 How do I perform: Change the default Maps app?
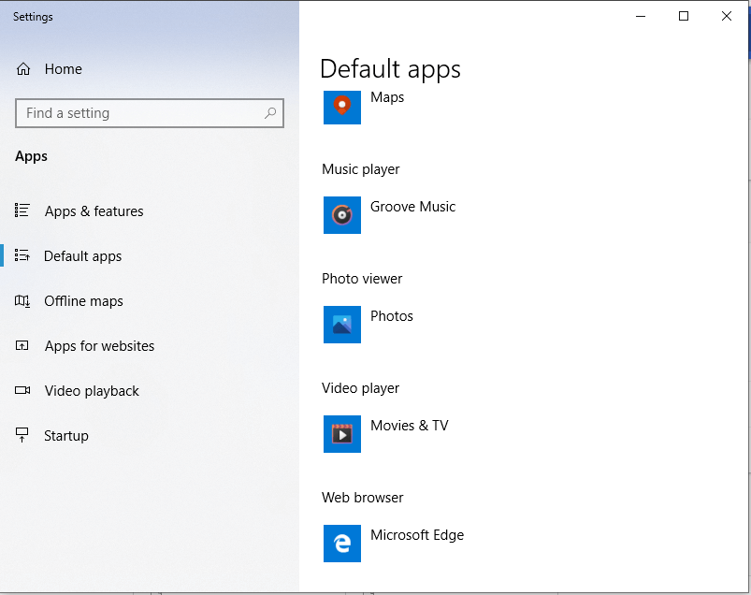click(x=364, y=108)
